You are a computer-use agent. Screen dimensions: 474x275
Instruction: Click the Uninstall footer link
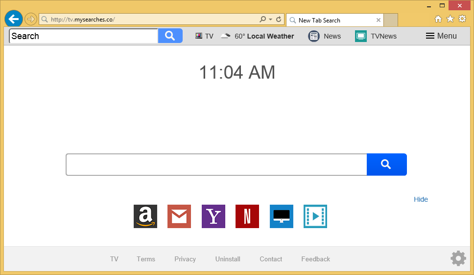228,259
